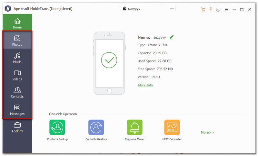Open the HEIC Converter tool
This screenshot has height=156, width=258.
point(172,127)
